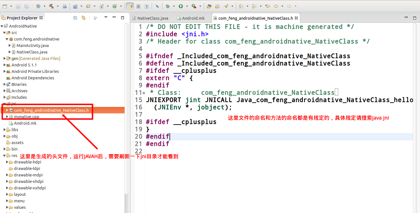Click the Project Explorer vertical scrollbar

126,108
